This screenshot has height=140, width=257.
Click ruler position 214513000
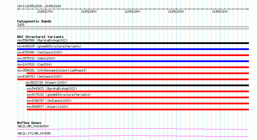click(x=176, y=11)
